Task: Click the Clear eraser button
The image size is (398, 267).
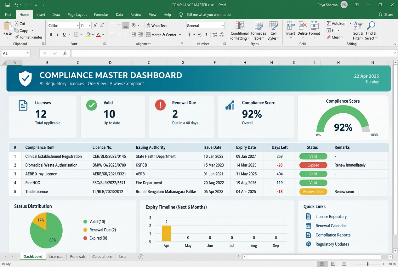Action: [335, 37]
